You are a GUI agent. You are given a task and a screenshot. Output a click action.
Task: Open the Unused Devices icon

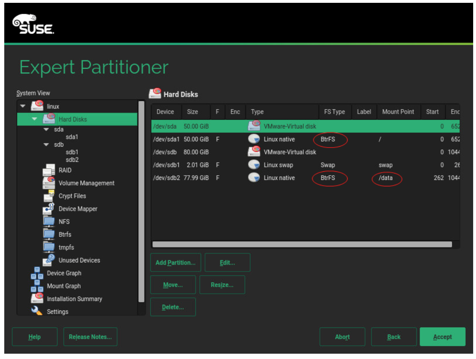coord(49,260)
